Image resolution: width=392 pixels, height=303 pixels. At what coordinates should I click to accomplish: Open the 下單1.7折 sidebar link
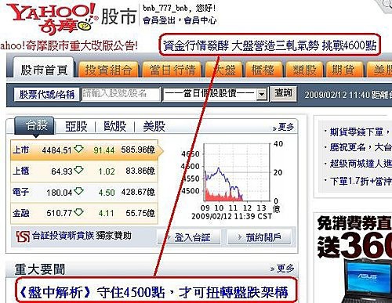(360, 181)
